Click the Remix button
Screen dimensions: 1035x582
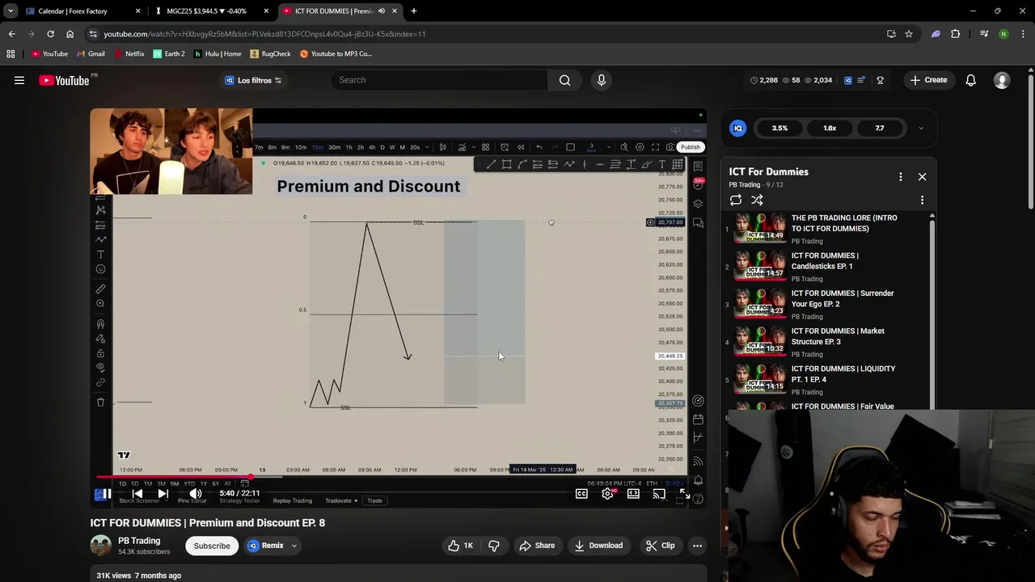266,546
